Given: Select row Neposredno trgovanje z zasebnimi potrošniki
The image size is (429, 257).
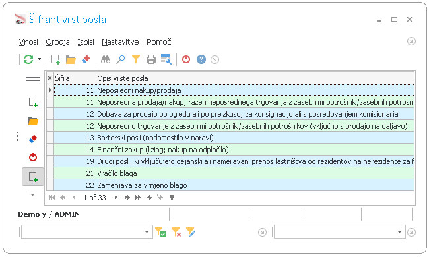Looking at the screenshot, I should 234,126.
